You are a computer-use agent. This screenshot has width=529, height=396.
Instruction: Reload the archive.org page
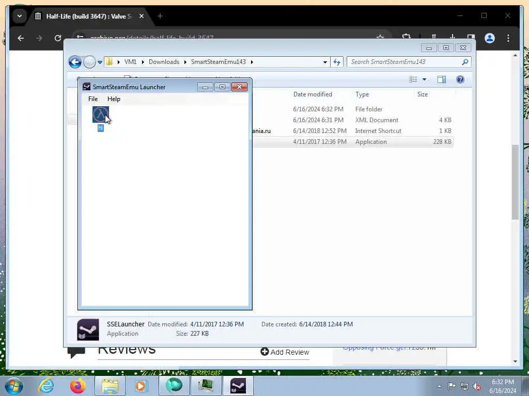point(58,38)
